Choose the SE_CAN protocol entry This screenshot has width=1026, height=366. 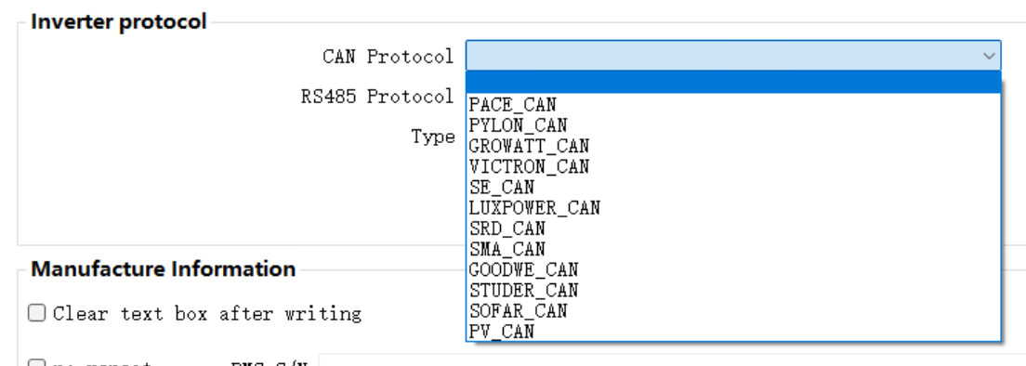point(733,187)
